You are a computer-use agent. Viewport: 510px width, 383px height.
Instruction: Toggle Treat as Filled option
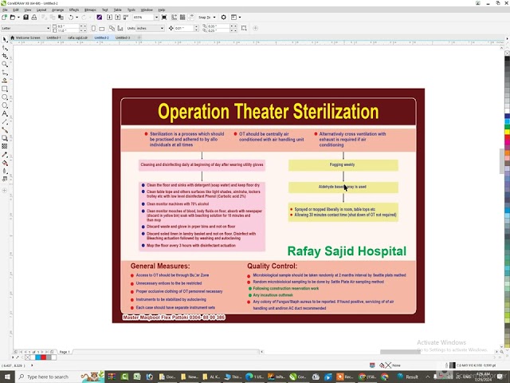(244, 29)
